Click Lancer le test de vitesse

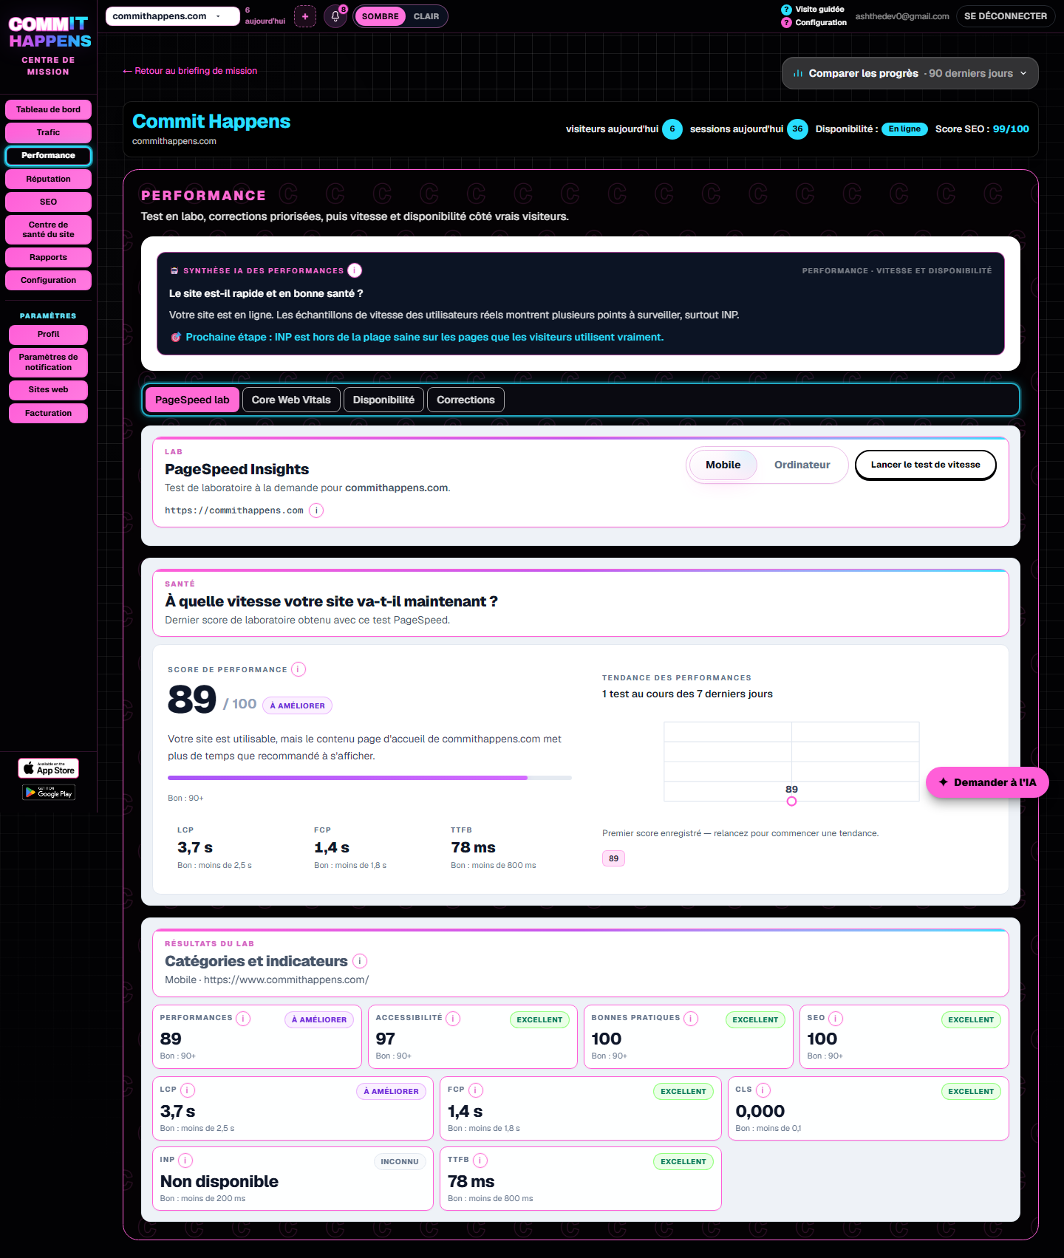(925, 465)
